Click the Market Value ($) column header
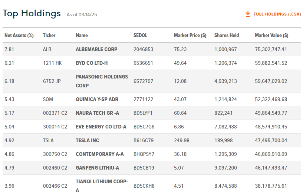This screenshot has height=194, width=306. [272, 36]
